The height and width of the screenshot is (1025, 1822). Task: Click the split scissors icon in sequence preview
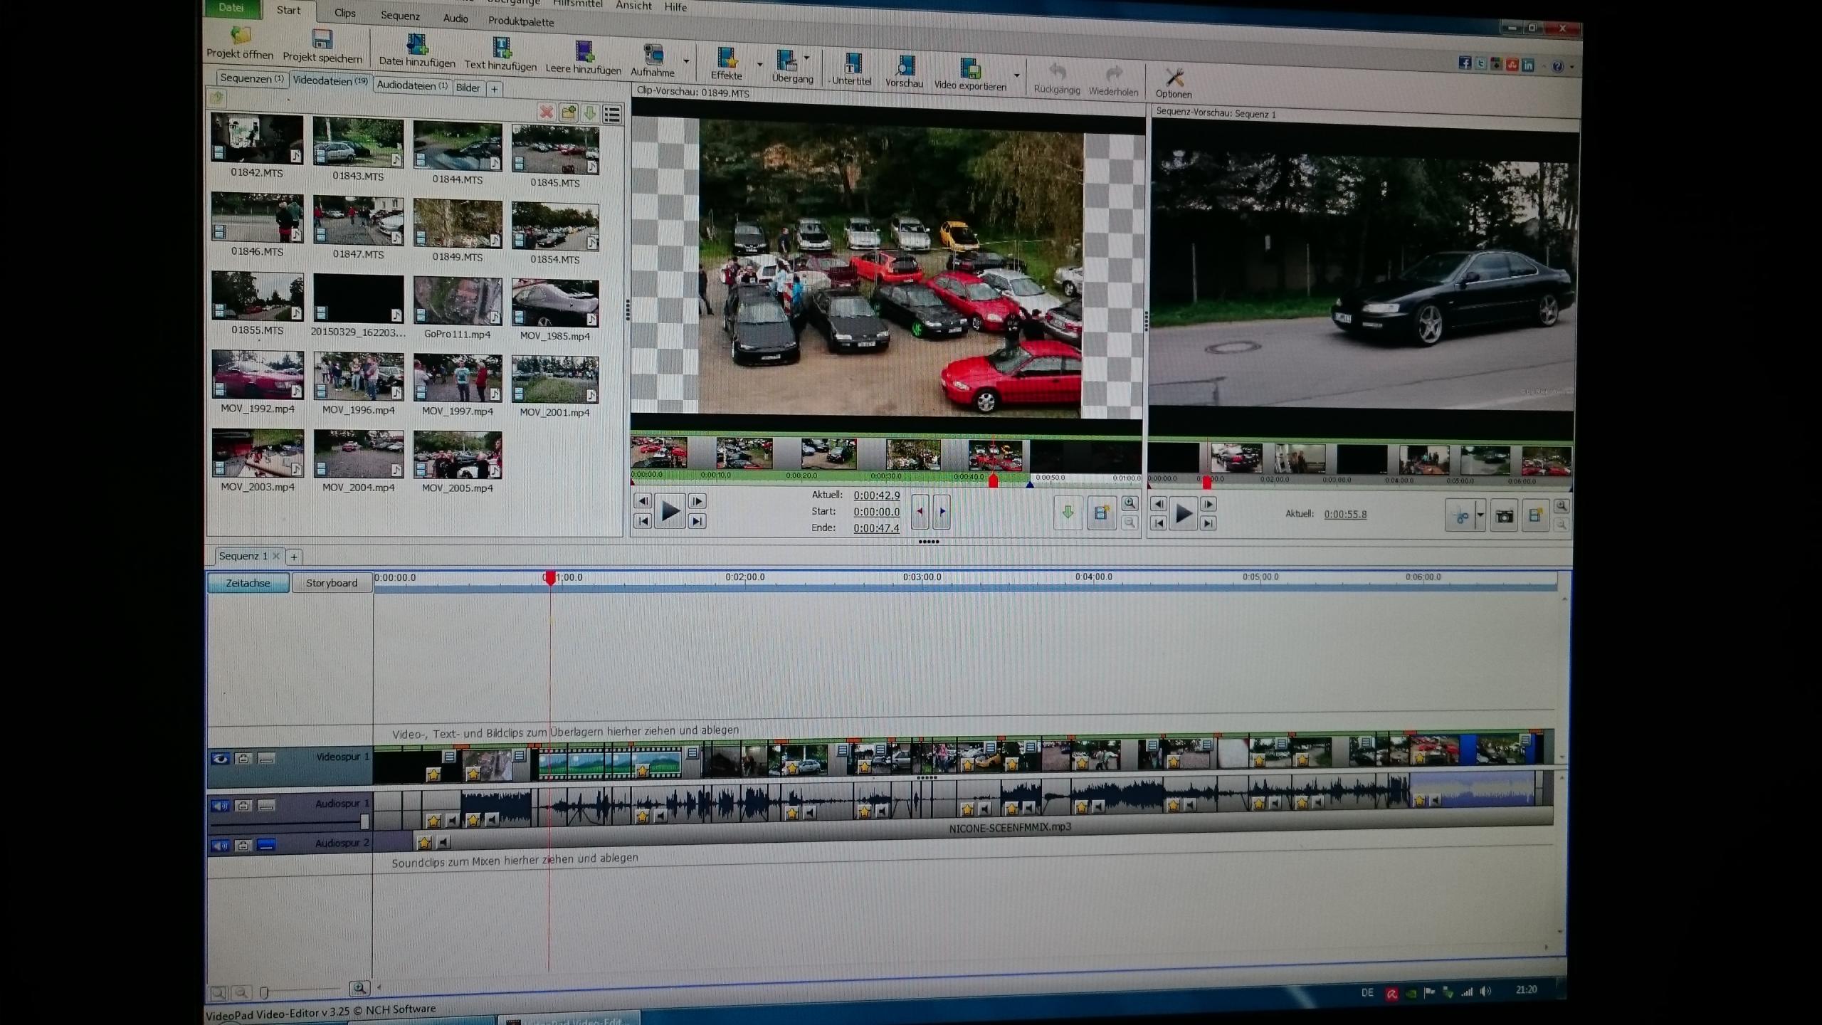[1460, 515]
